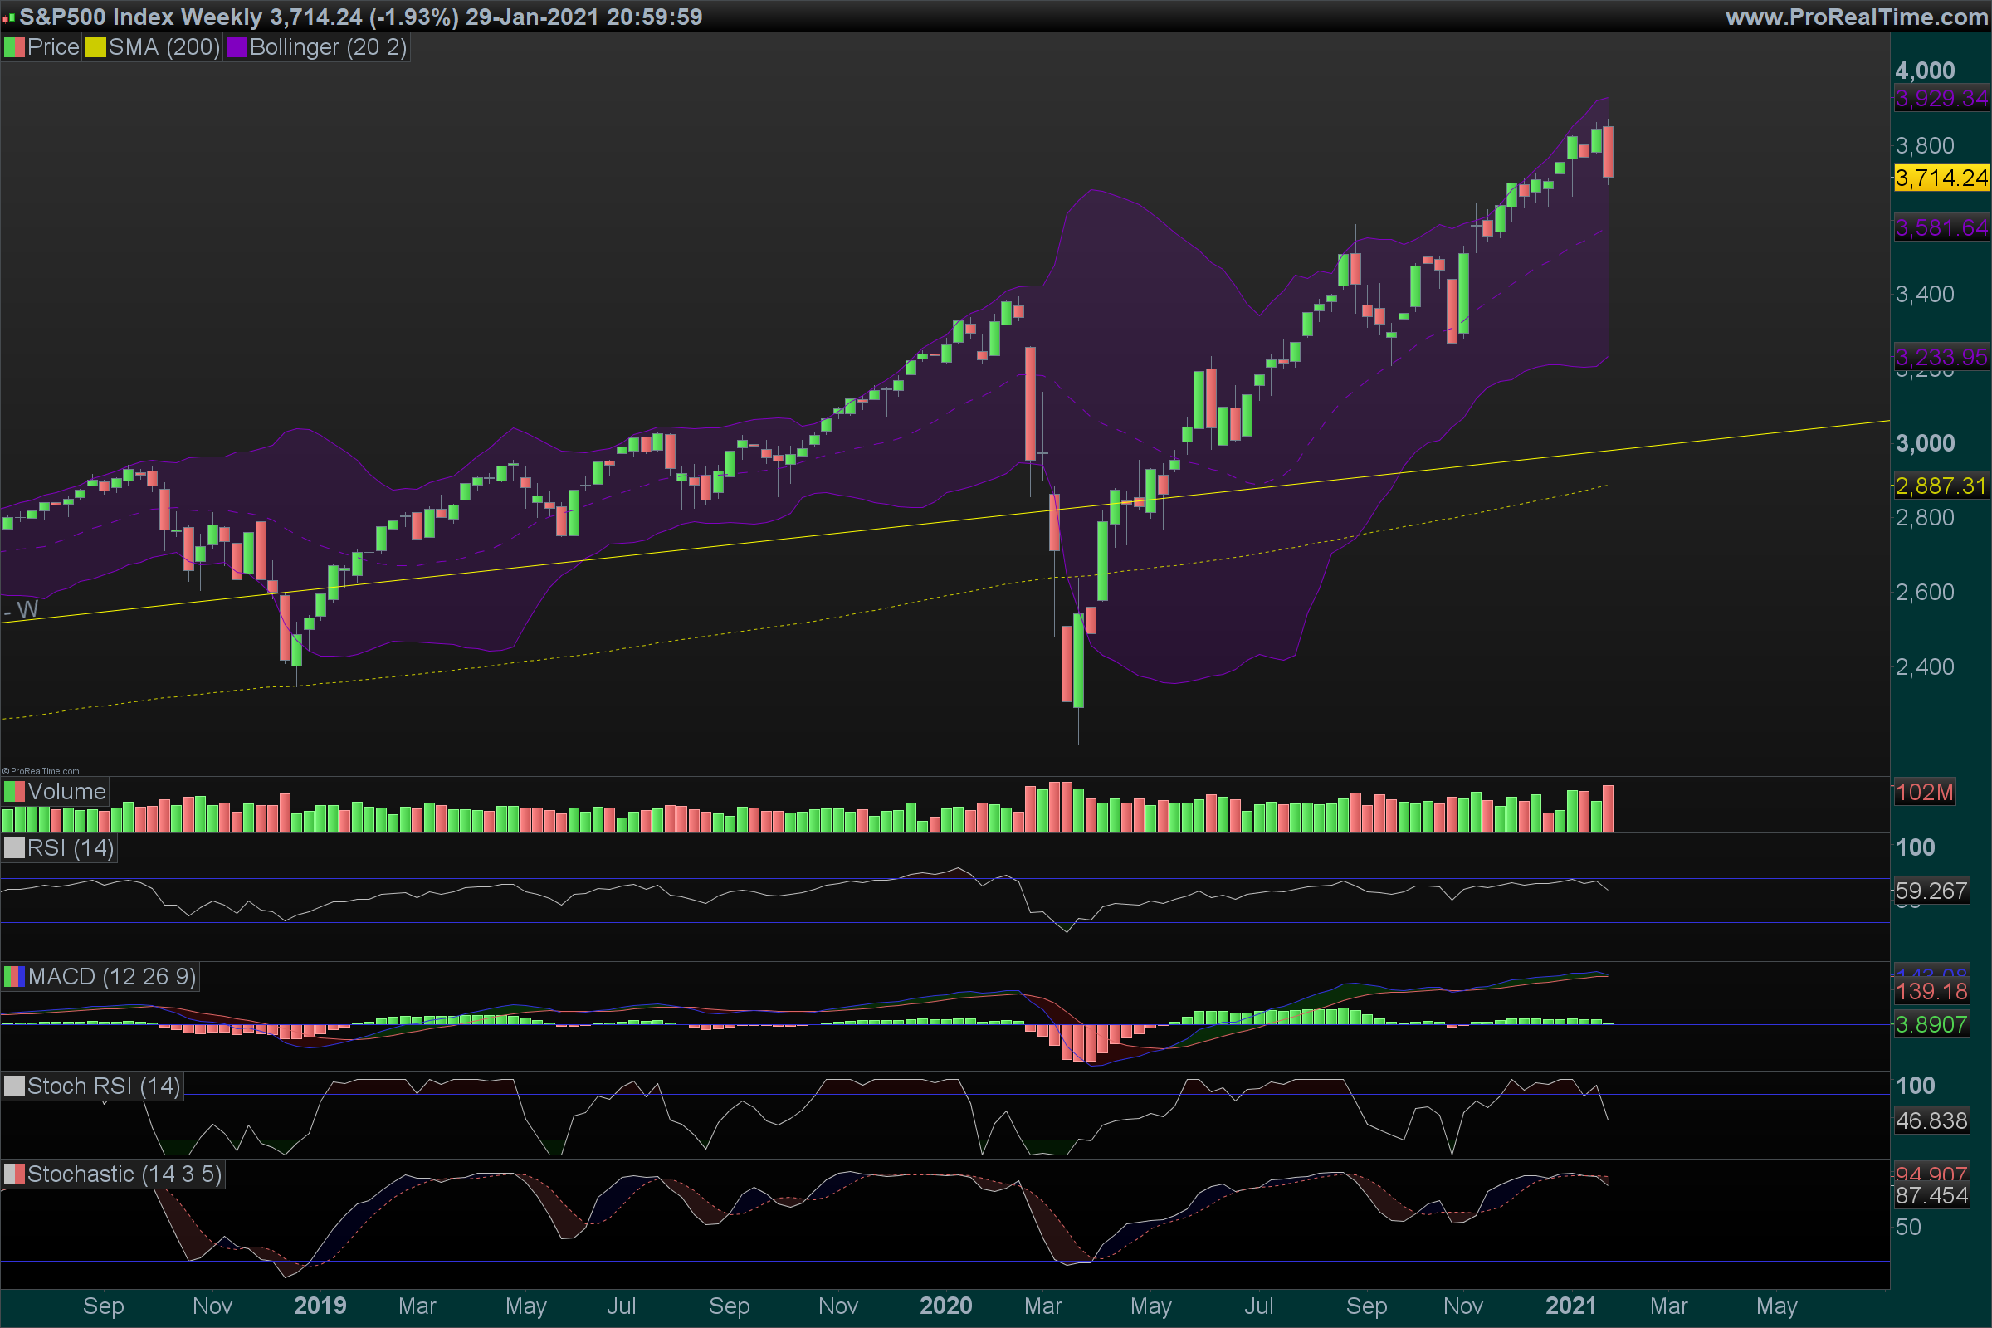Screen dimensions: 1992x1328
Task: Select the SMA (200) legend label
Action: click(164, 47)
